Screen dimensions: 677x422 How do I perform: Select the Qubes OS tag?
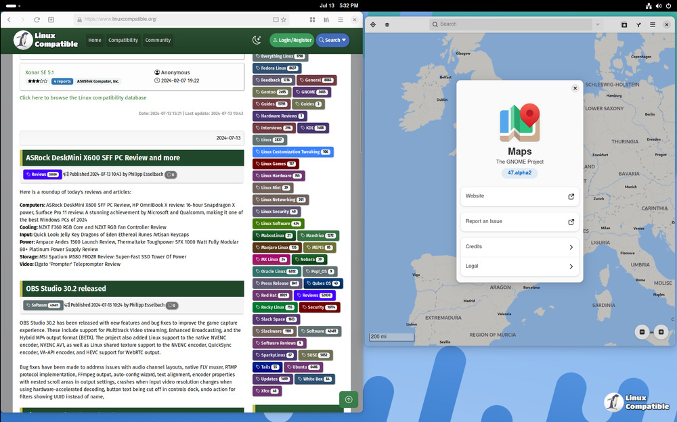point(323,283)
